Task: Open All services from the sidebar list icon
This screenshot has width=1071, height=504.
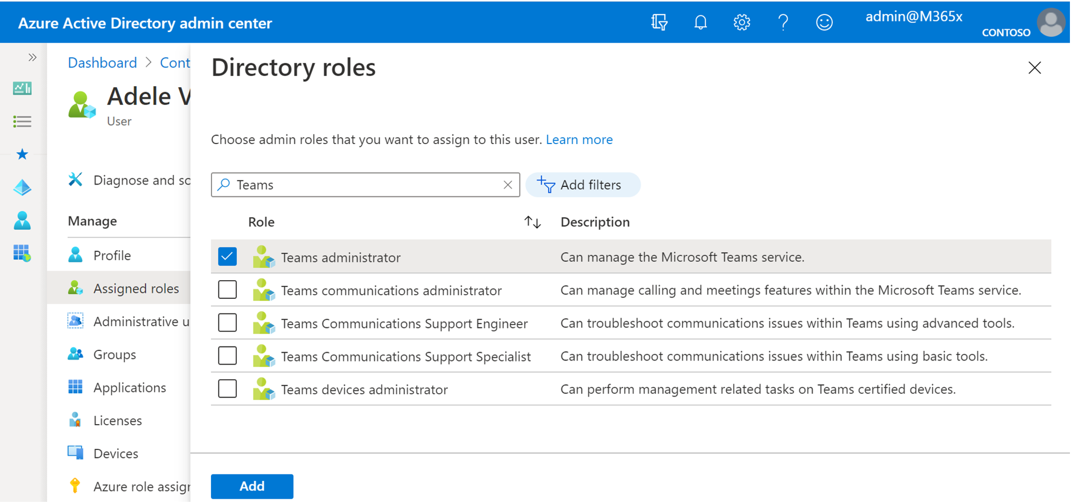Action: coord(22,121)
